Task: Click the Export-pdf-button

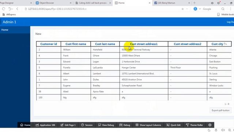Action: [220, 110]
